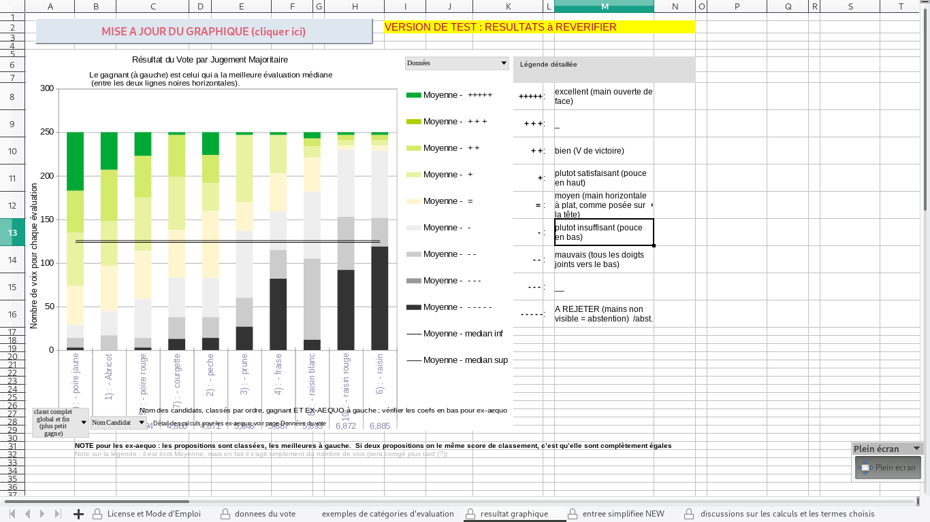930x522 pixels.
Task: Open the 'entree simplifiee NEW' sheet tab
Action: [623, 514]
